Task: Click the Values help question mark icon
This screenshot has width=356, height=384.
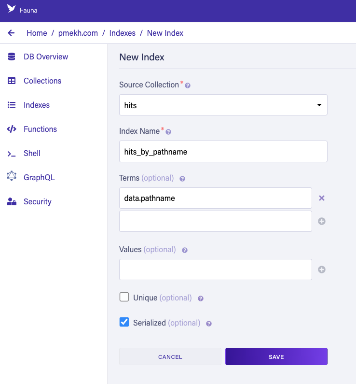Action: click(185, 250)
